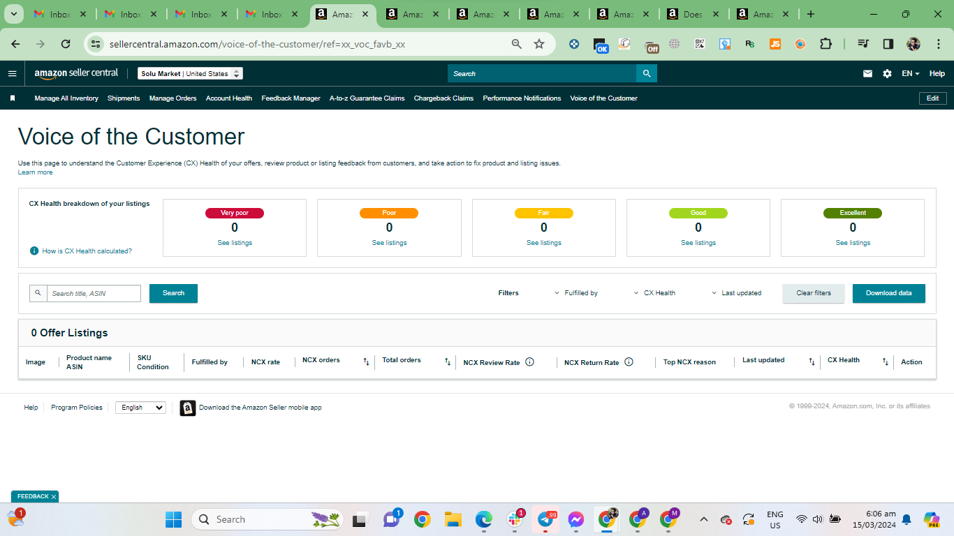Open Chrome extensions puzzle icon
This screenshot has width=954, height=536.
click(825, 44)
